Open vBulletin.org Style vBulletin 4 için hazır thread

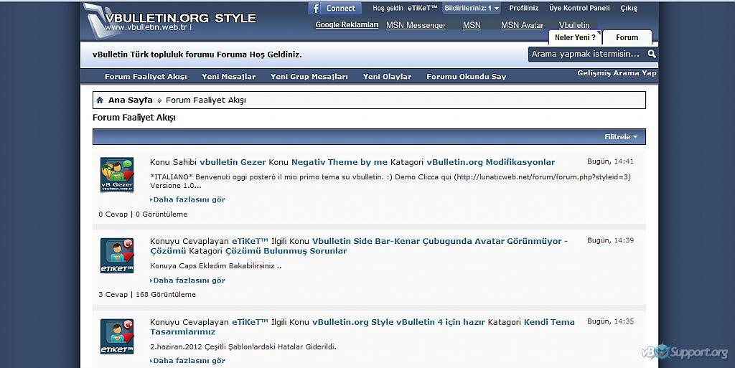(398, 322)
